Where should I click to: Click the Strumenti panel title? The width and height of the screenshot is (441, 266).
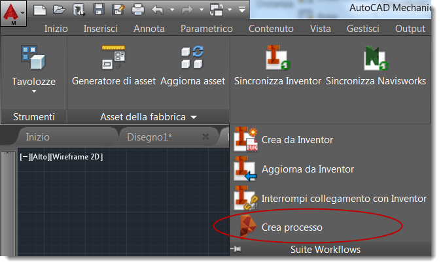tap(34, 117)
